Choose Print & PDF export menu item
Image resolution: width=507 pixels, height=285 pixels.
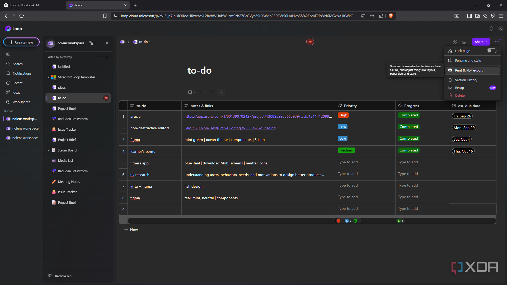tap(472, 70)
